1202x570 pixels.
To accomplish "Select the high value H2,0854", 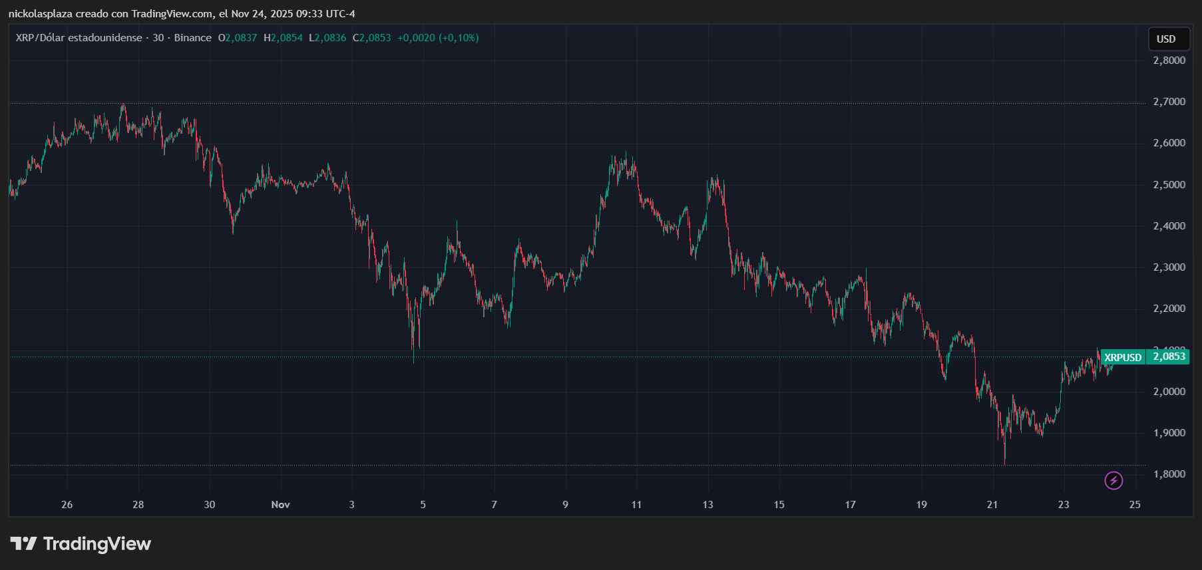I will 283,38.
